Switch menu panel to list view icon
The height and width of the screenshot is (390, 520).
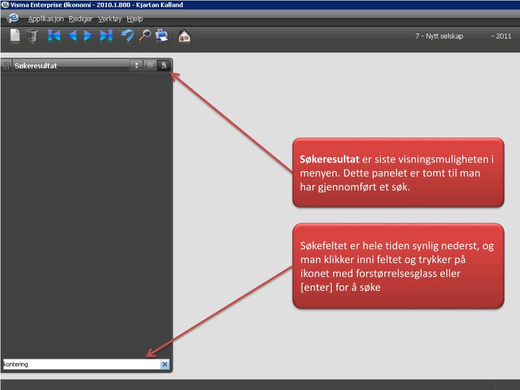(150, 66)
